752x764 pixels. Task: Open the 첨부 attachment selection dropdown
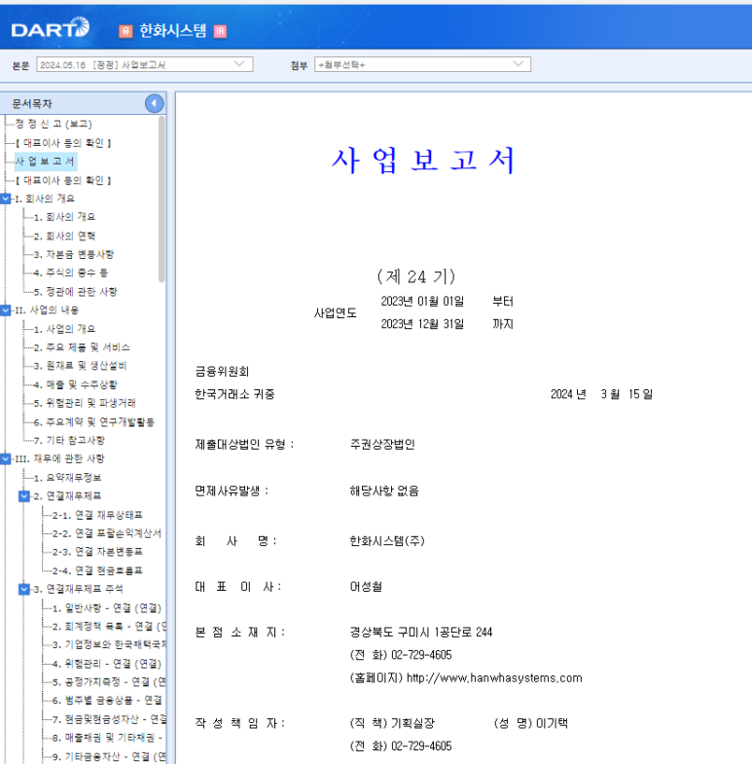(x=422, y=64)
